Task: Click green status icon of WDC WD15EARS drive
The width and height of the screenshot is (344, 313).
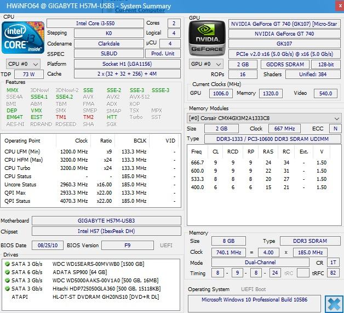Action: tap(7, 264)
